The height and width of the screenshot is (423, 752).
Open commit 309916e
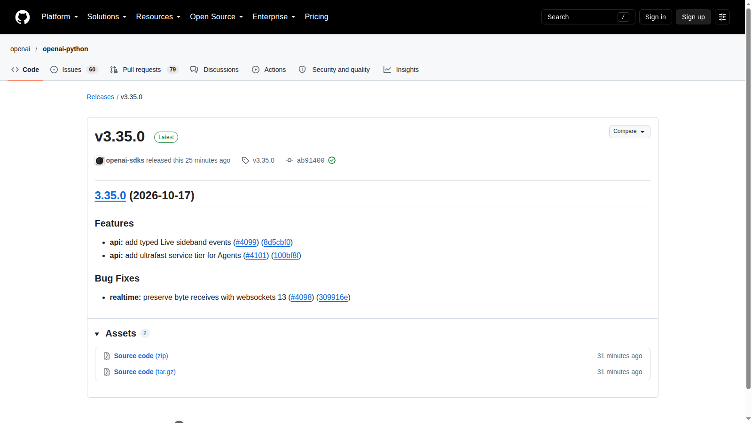point(333,298)
